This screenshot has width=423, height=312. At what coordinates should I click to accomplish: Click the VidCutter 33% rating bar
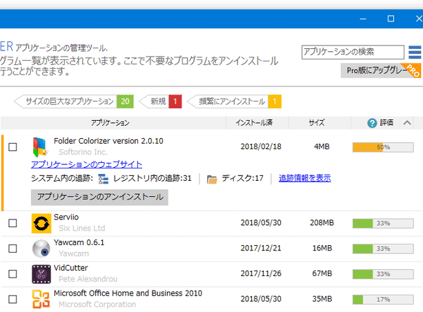(x=383, y=274)
